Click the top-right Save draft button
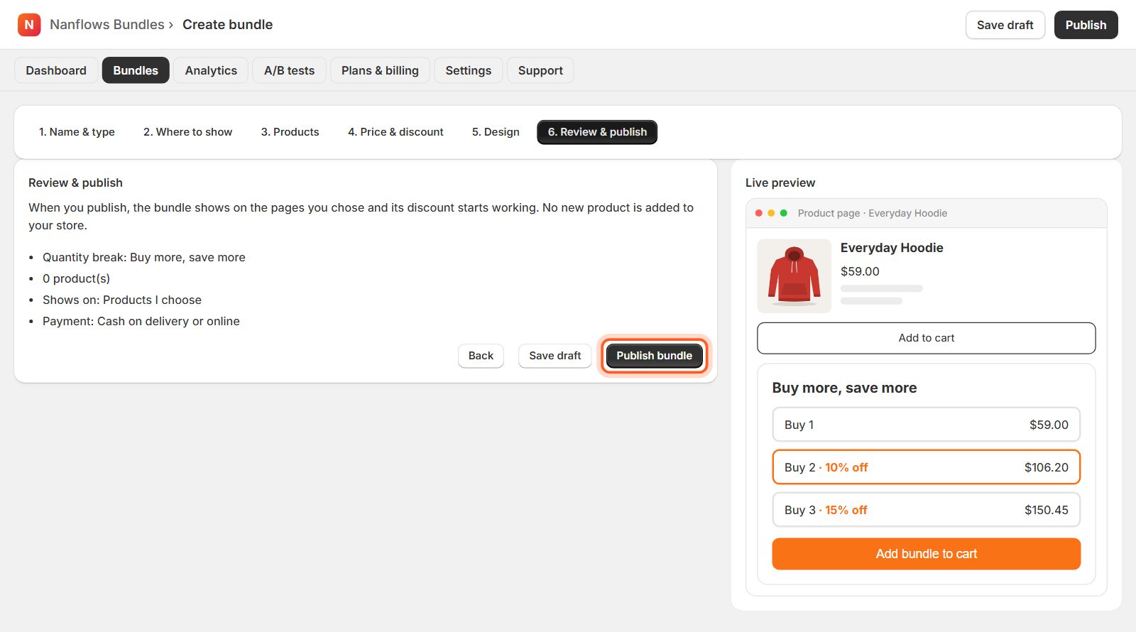This screenshot has height=632, width=1136. tap(1005, 25)
